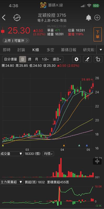
Task: Tap the 18330 (張) volume value
Action: [x=33, y=154]
